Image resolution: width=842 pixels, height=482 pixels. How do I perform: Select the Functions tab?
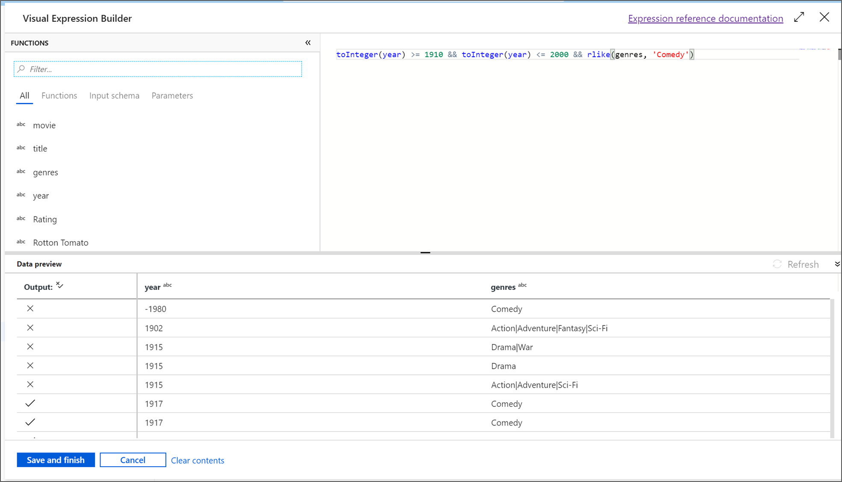pyautogui.click(x=59, y=95)
